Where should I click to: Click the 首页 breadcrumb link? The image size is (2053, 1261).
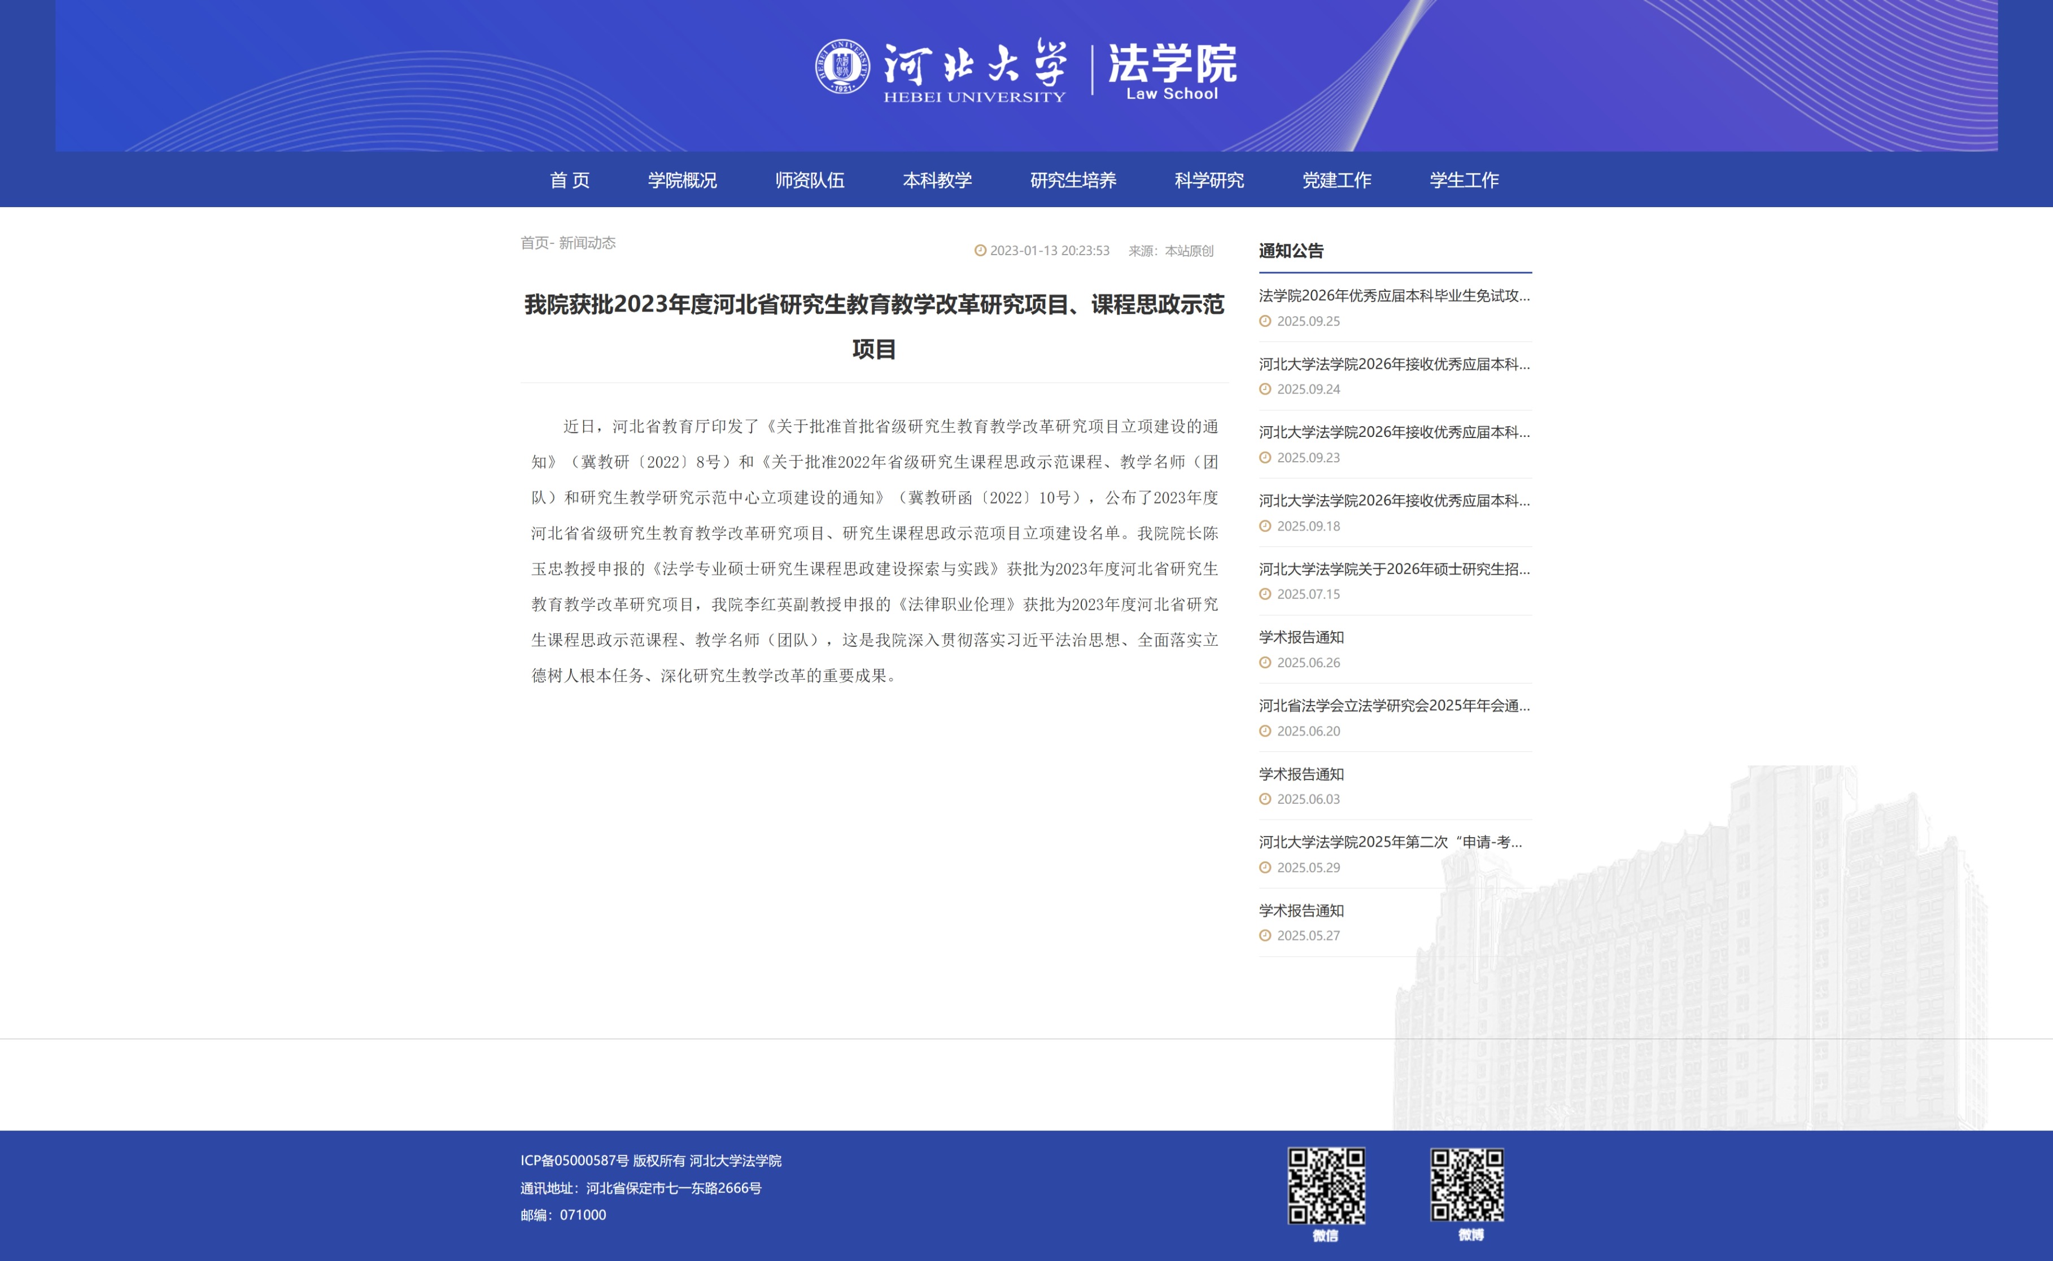(x=534, y=243)
